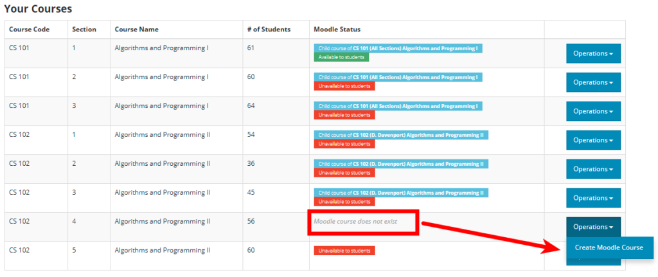Click Unavailable to students badge for CS 102 section 5
This screenshot has height=277, width=658.
tap(344, 250)
